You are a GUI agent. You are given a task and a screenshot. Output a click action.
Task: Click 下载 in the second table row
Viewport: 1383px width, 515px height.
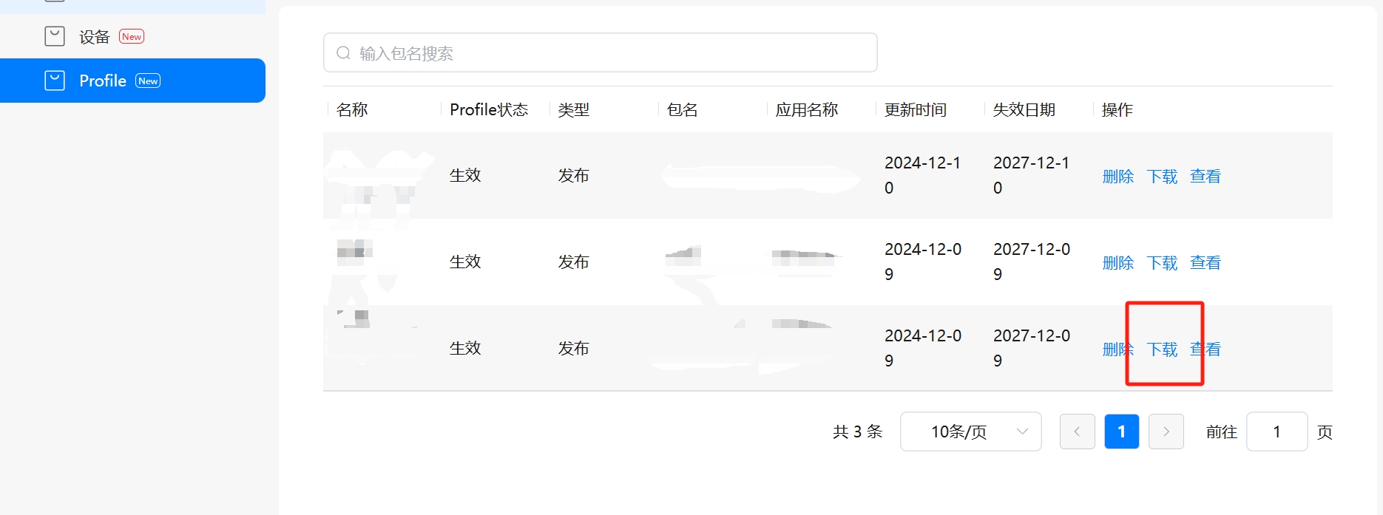(x=1162, y=263)
